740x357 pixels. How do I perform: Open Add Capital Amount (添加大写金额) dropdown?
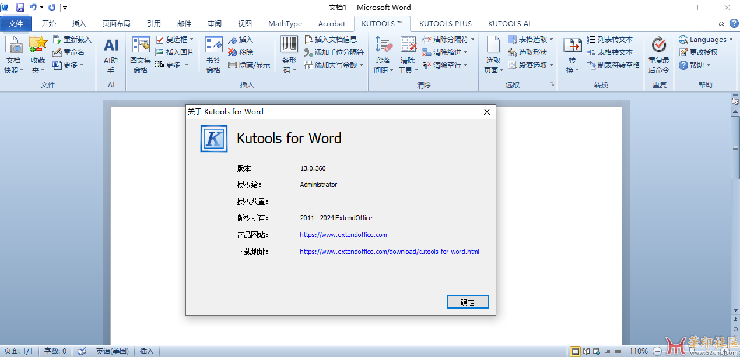pyautogui.click(x=334, y=65)
